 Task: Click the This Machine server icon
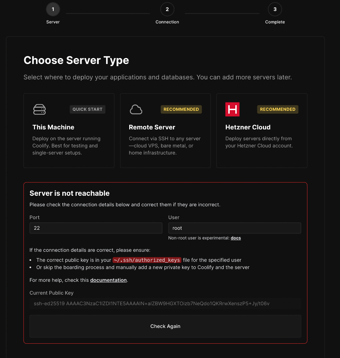point(39,109)
